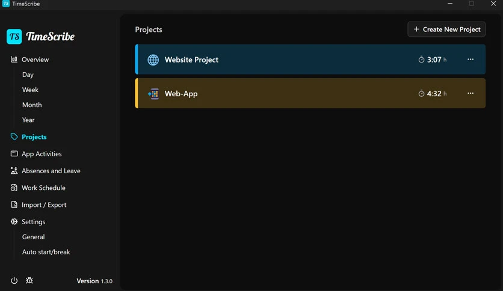Go to the Day view
503x291 pixels.
click(28, 75)
